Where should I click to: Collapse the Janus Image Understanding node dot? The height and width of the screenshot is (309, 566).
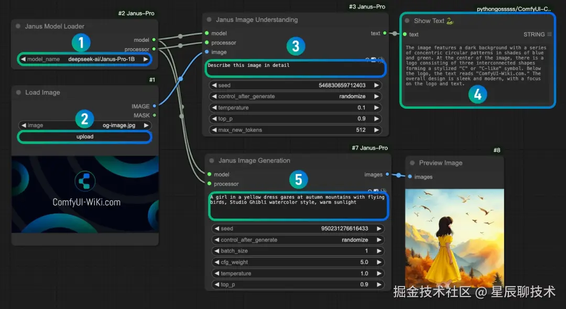[x=209, y=20]
